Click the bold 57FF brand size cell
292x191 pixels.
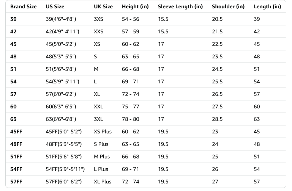tap(16, 182)
